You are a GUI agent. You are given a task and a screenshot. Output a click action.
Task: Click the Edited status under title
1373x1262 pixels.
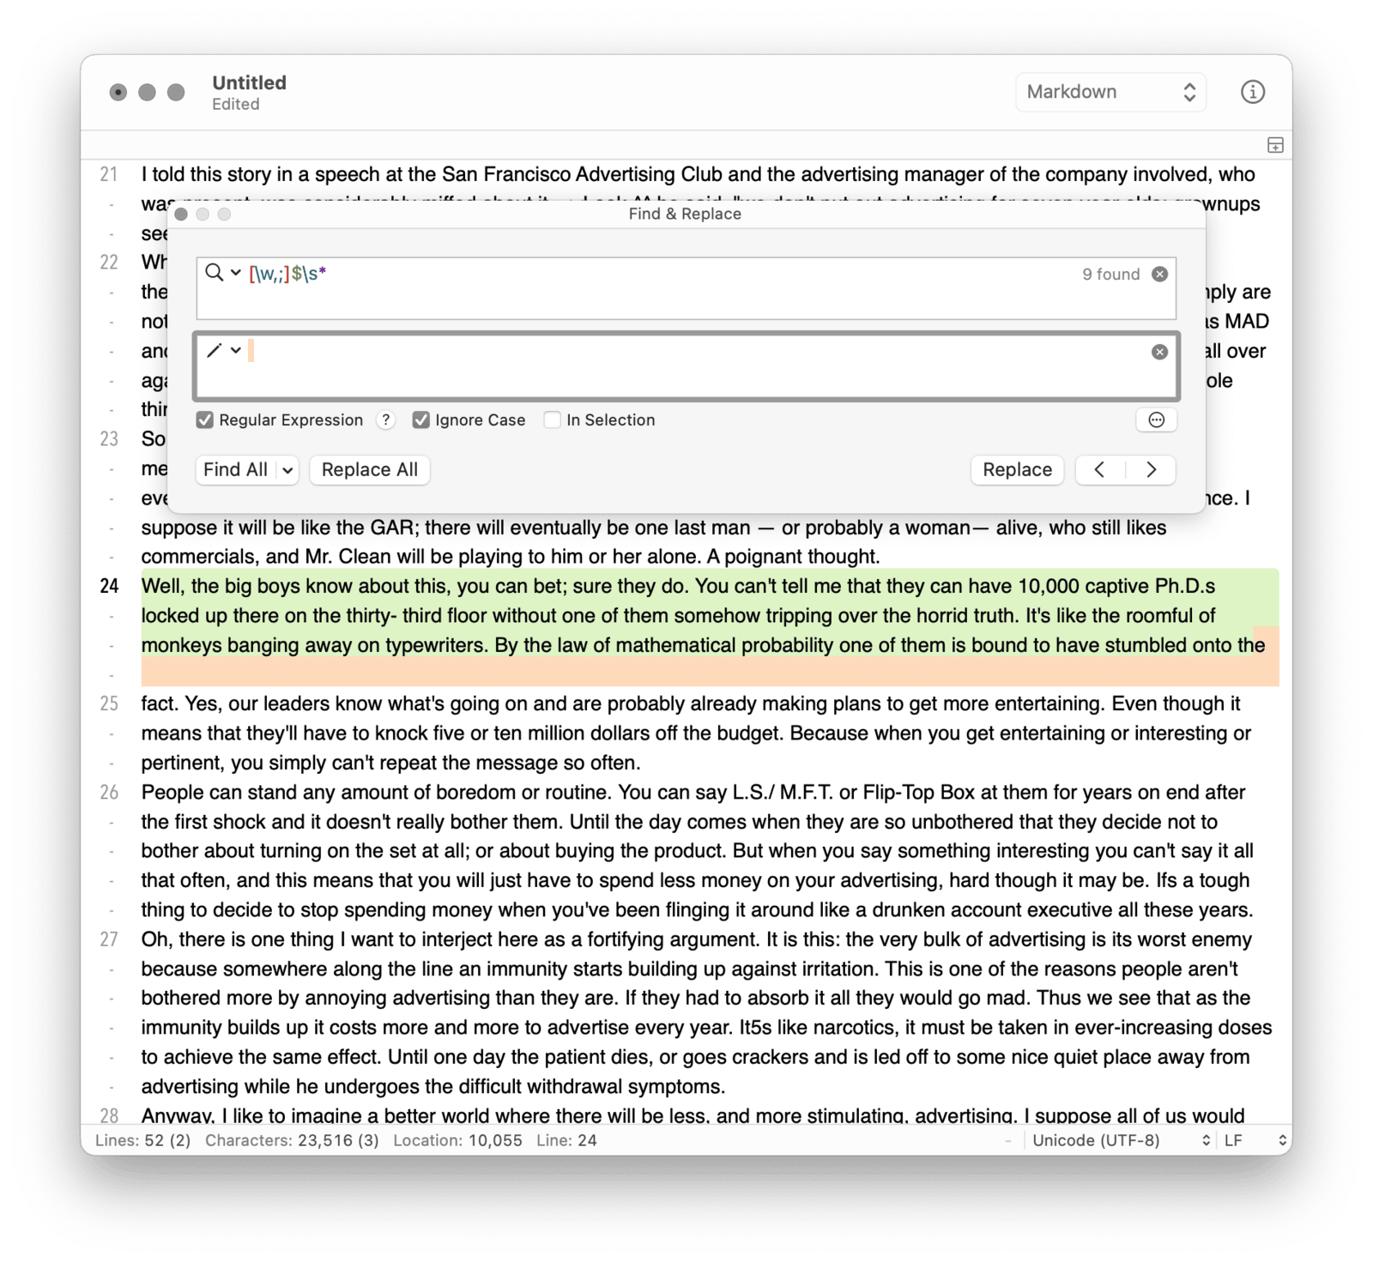coord(236,104)
